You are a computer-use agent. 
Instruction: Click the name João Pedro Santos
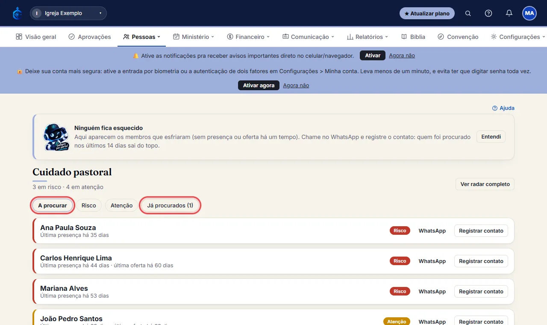point(71,319)
